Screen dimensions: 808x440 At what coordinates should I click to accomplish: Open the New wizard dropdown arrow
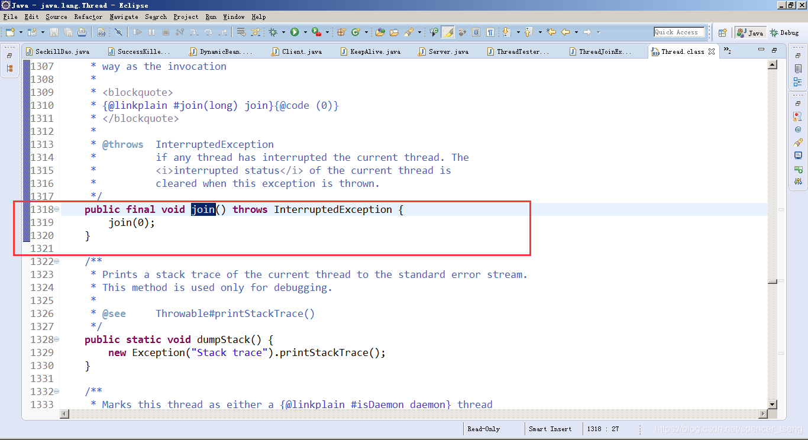pos(20,33)
